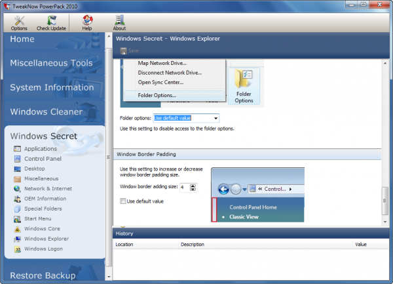Click the TweakNow title bar app icon
The height and width of the screenshot is (284, 393).
pos(7,7)
